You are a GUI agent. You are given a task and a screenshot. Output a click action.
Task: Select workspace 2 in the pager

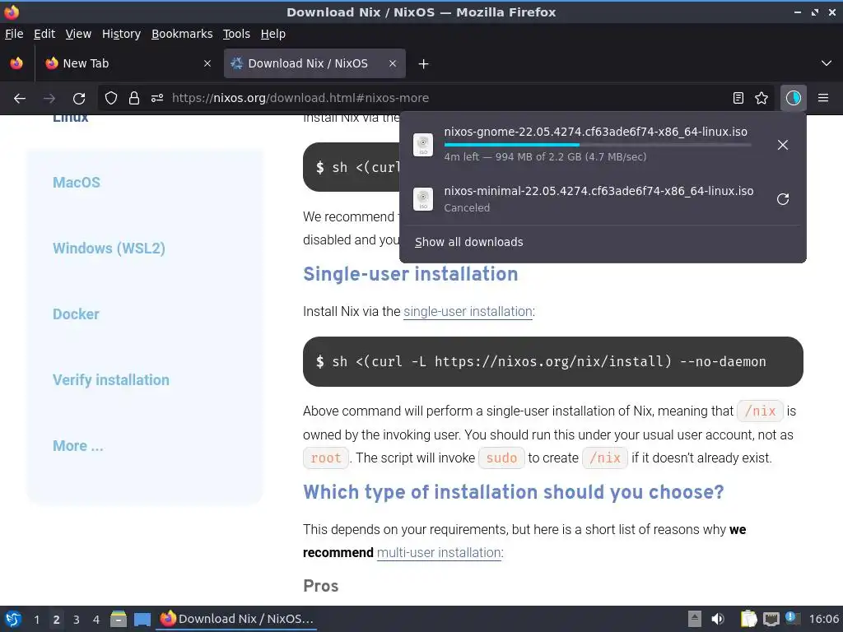point(57,619)
